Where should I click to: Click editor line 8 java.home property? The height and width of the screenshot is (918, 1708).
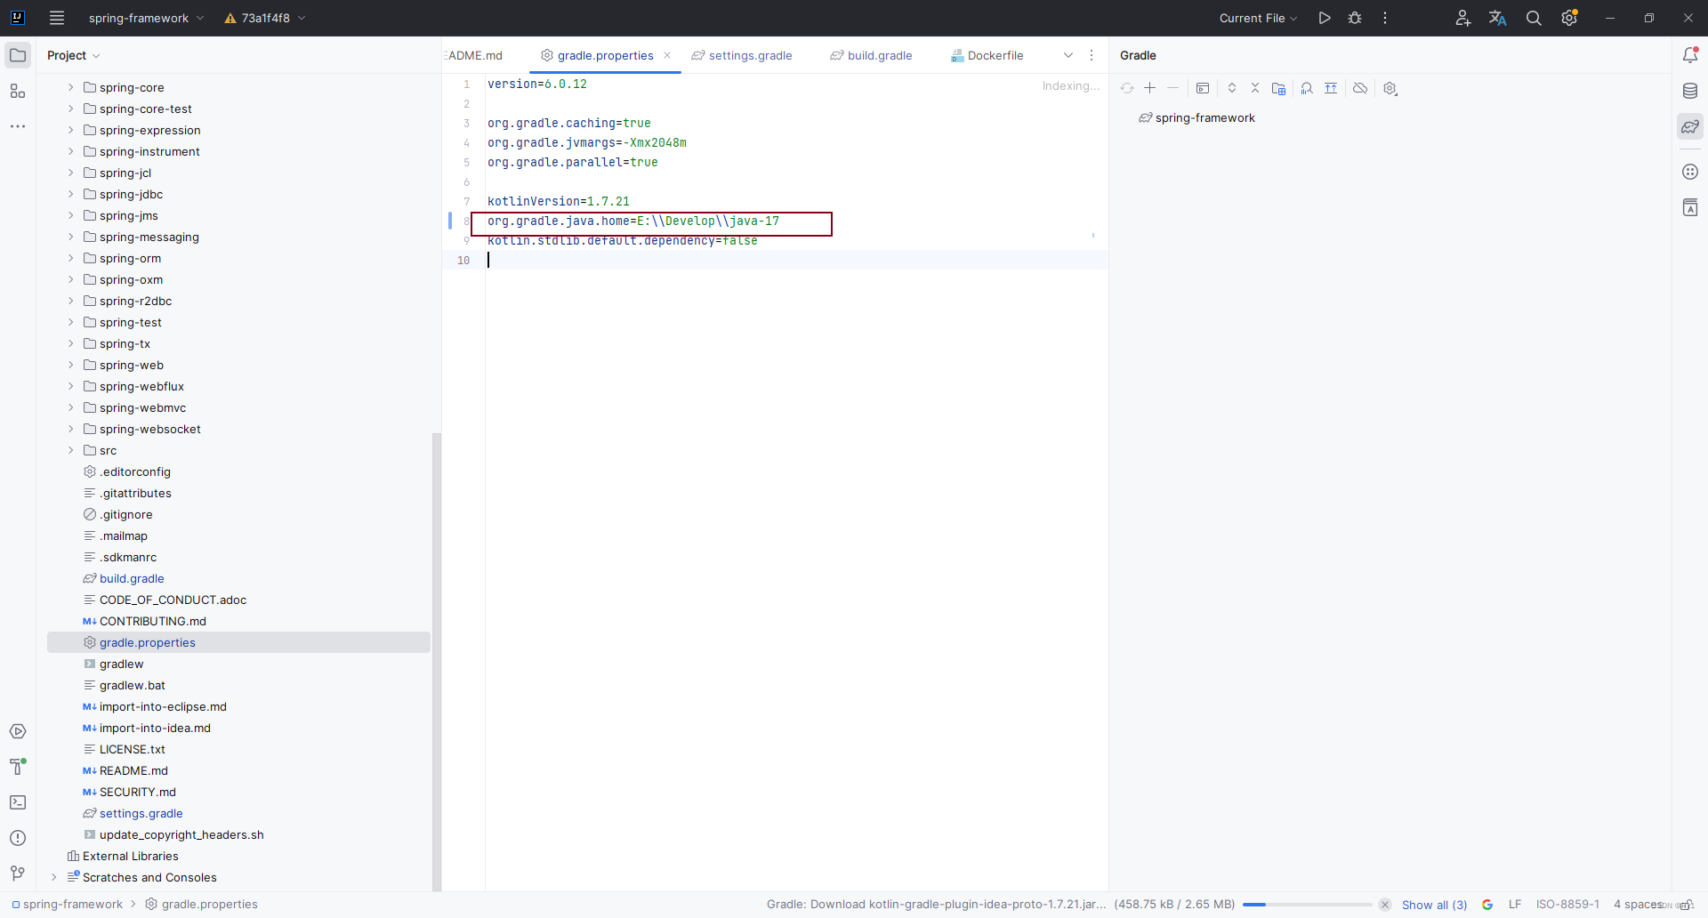[x=632, y=221]
